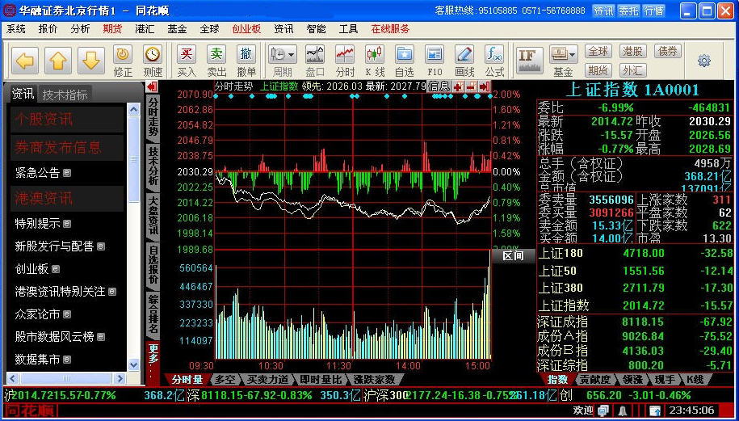Open the 创业板 menu
This screenshot has height=421, width=739.
(246, 29)
